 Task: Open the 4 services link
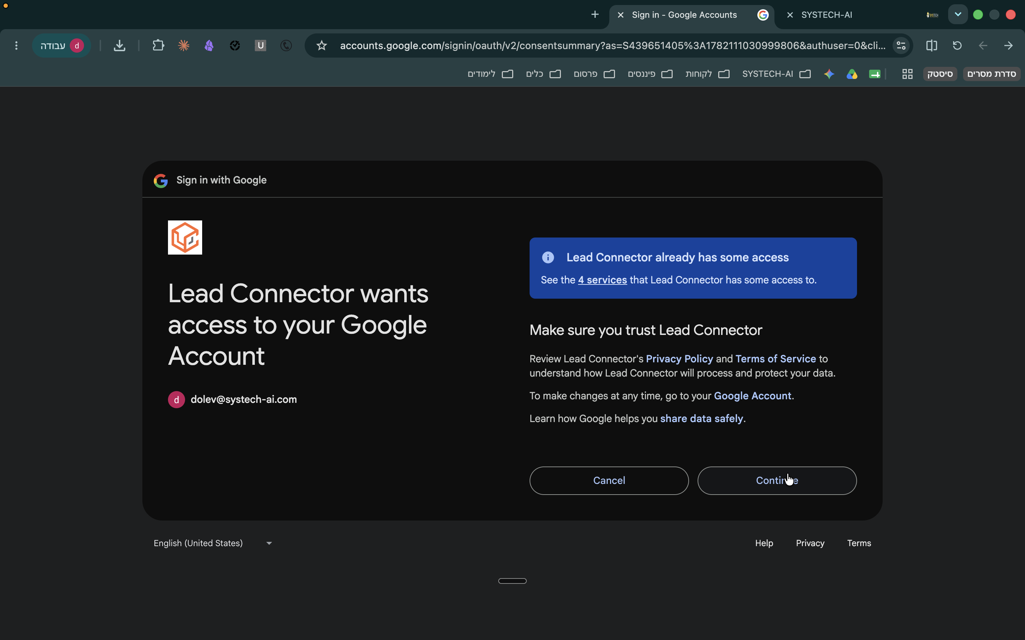602,280
